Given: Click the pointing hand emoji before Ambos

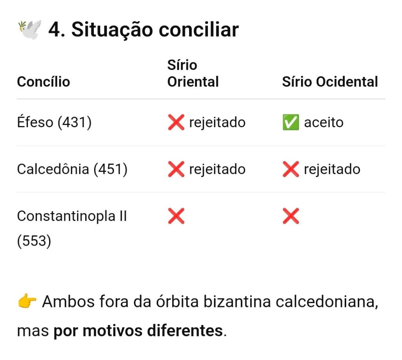Looking at the screenshot, I should click(x=27, y=302).
